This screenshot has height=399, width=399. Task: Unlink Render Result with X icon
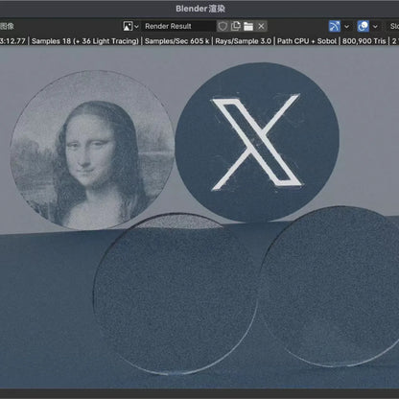tap(261, 26)
